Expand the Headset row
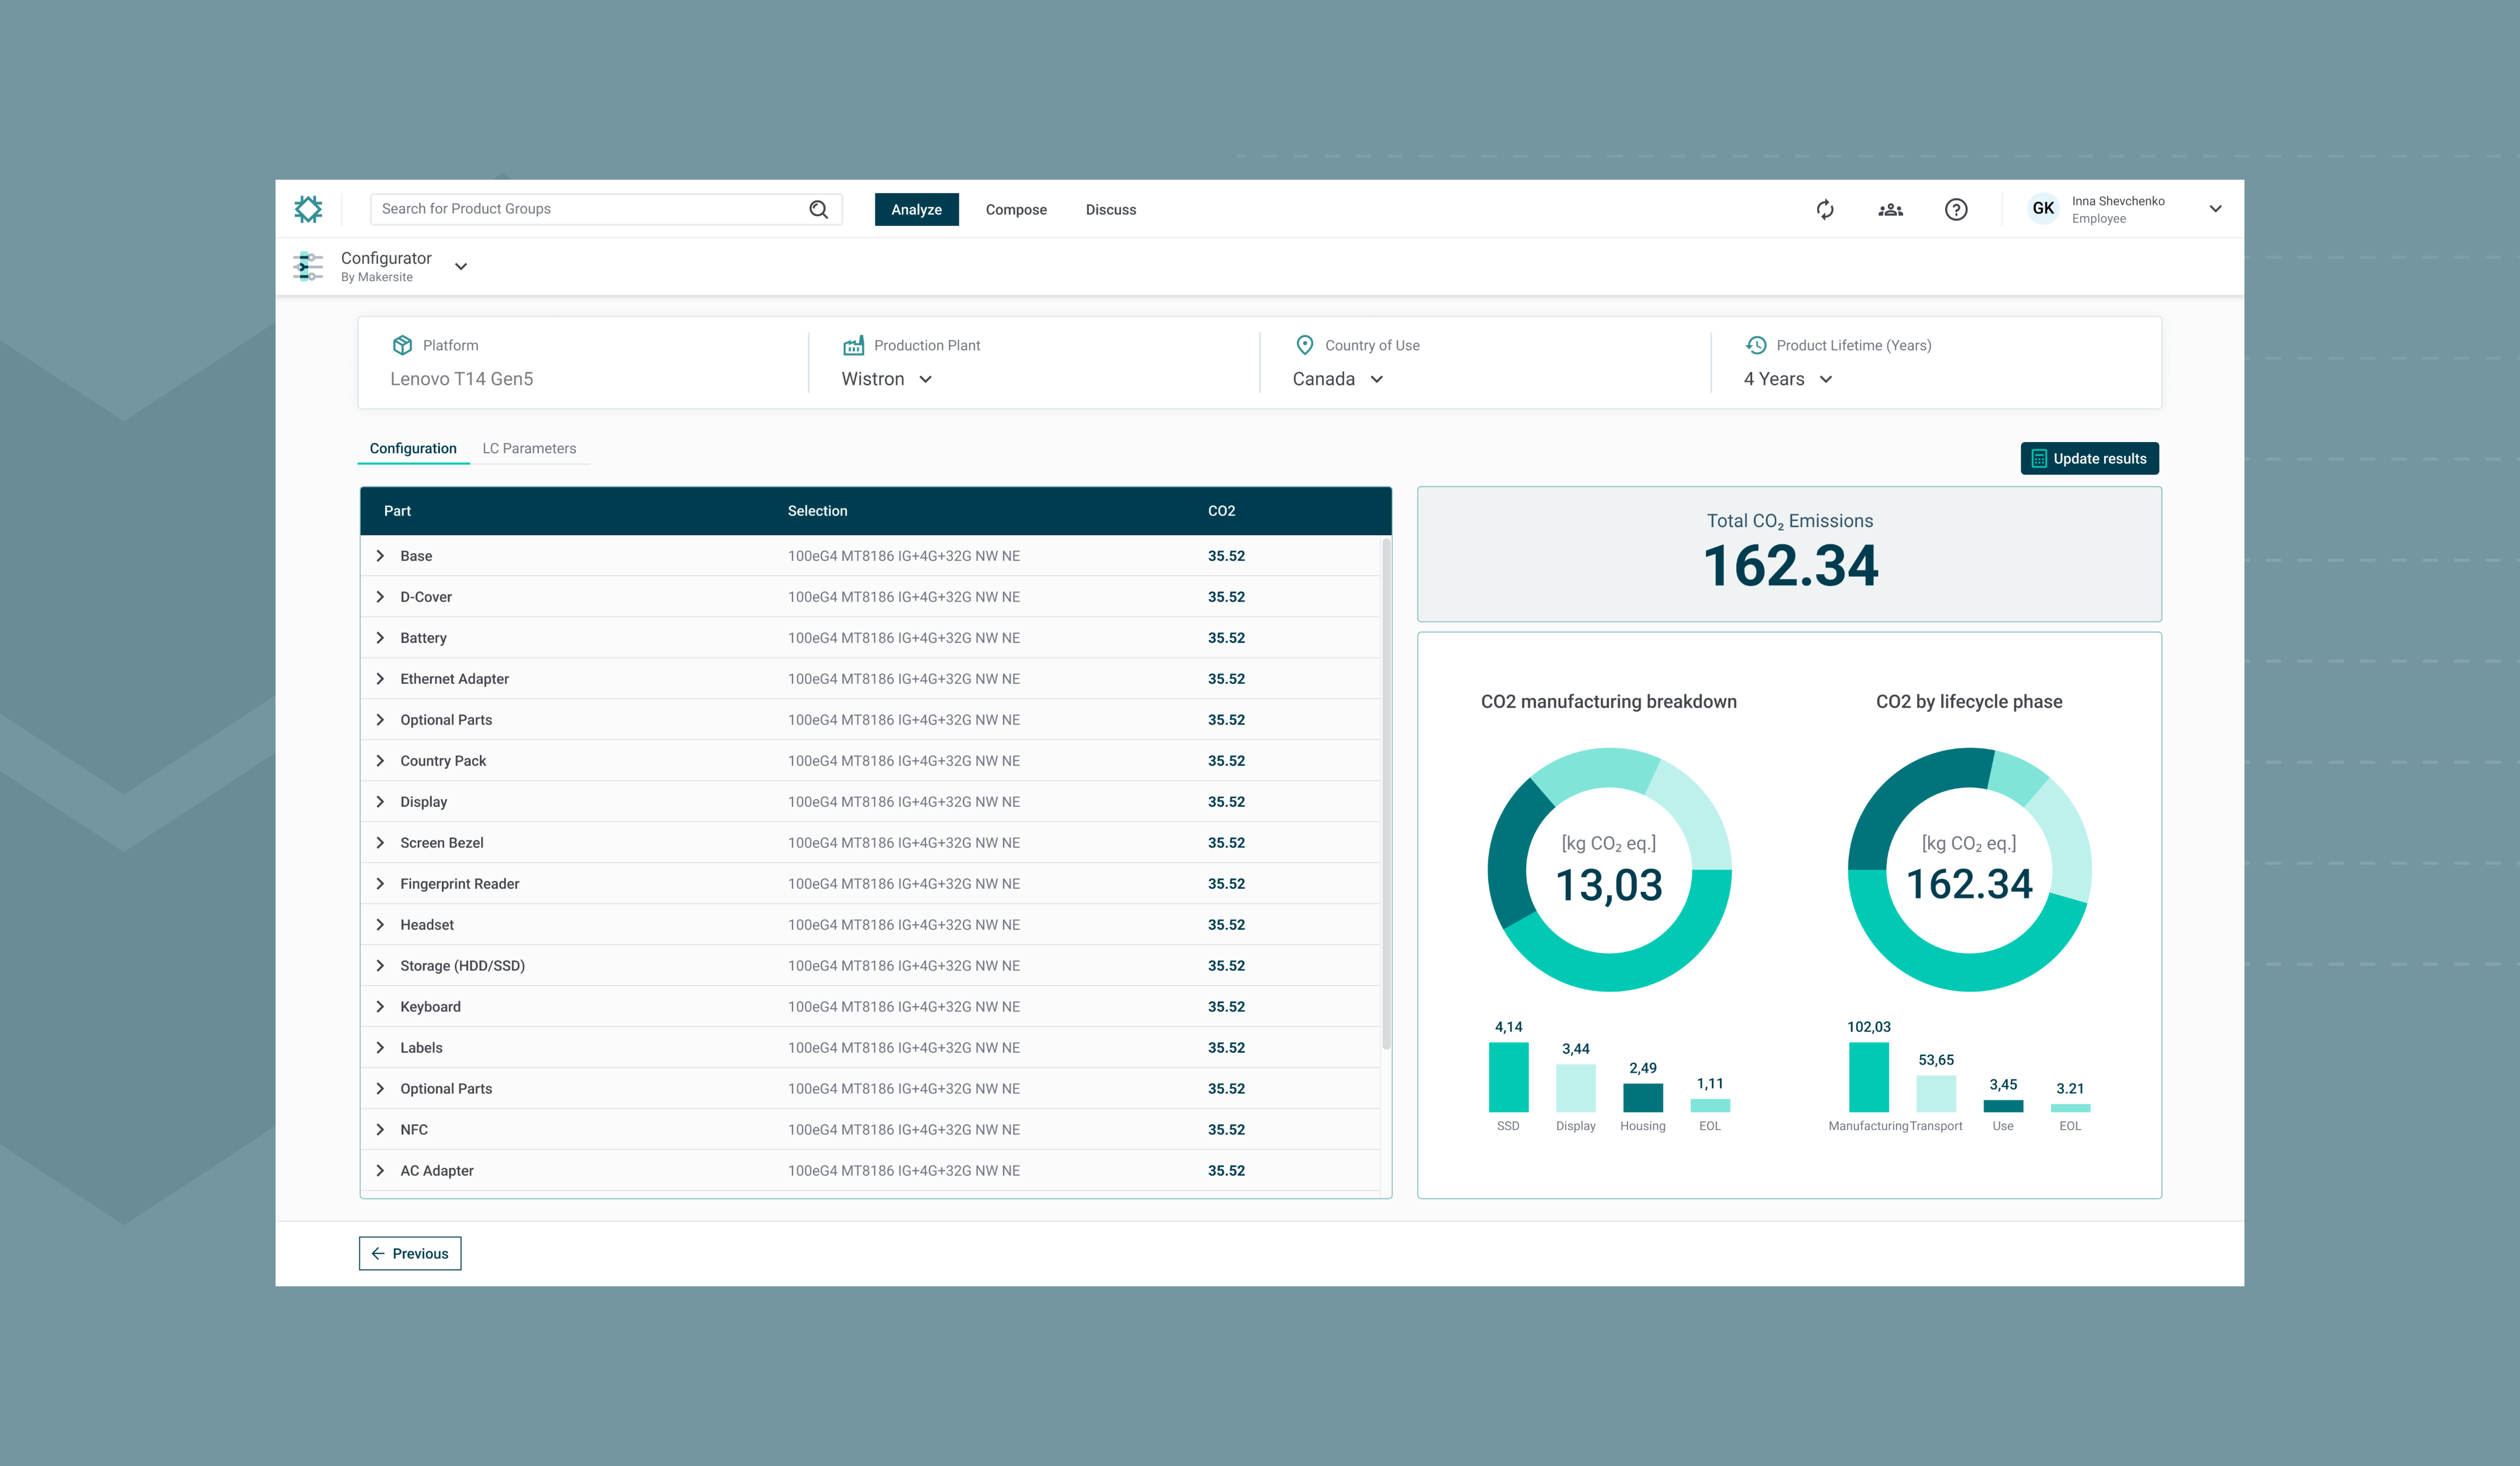This screenshot has height=1466, width=2520. pos(380,924)
